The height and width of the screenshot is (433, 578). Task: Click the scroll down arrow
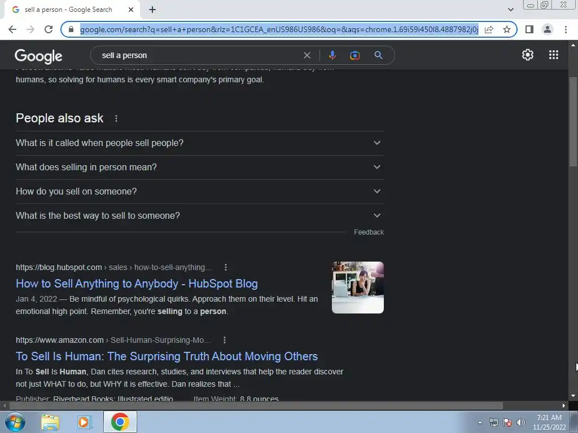pyautogui.click(x=573, y=396)
